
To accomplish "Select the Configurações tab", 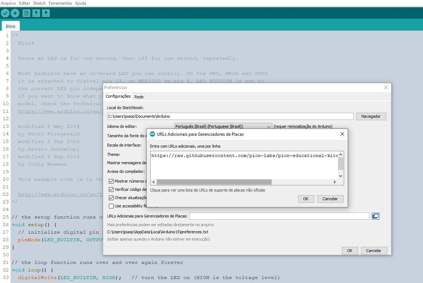I will point(118,96).
